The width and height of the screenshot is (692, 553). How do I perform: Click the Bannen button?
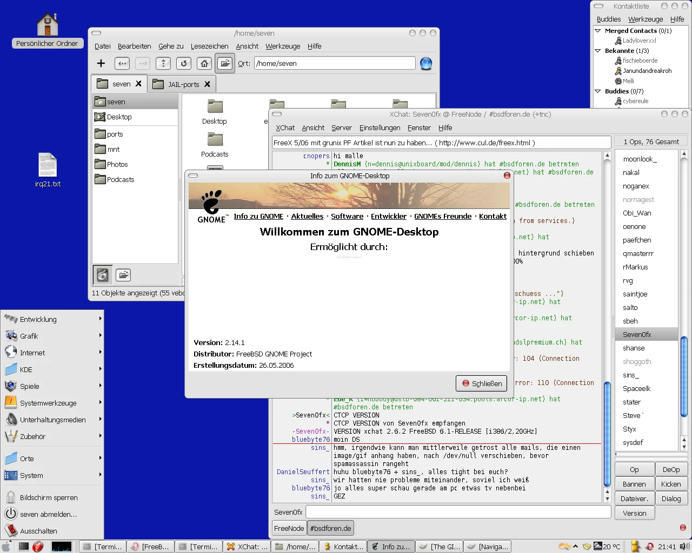click(634, 484)
